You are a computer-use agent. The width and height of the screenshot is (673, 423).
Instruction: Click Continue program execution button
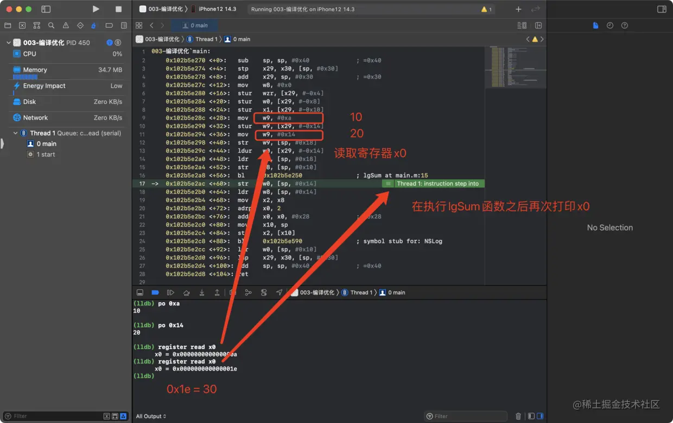[x=170, y=292]
